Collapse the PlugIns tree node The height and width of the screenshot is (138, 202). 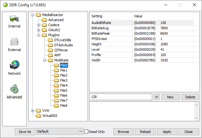click(x=38, y=35)
